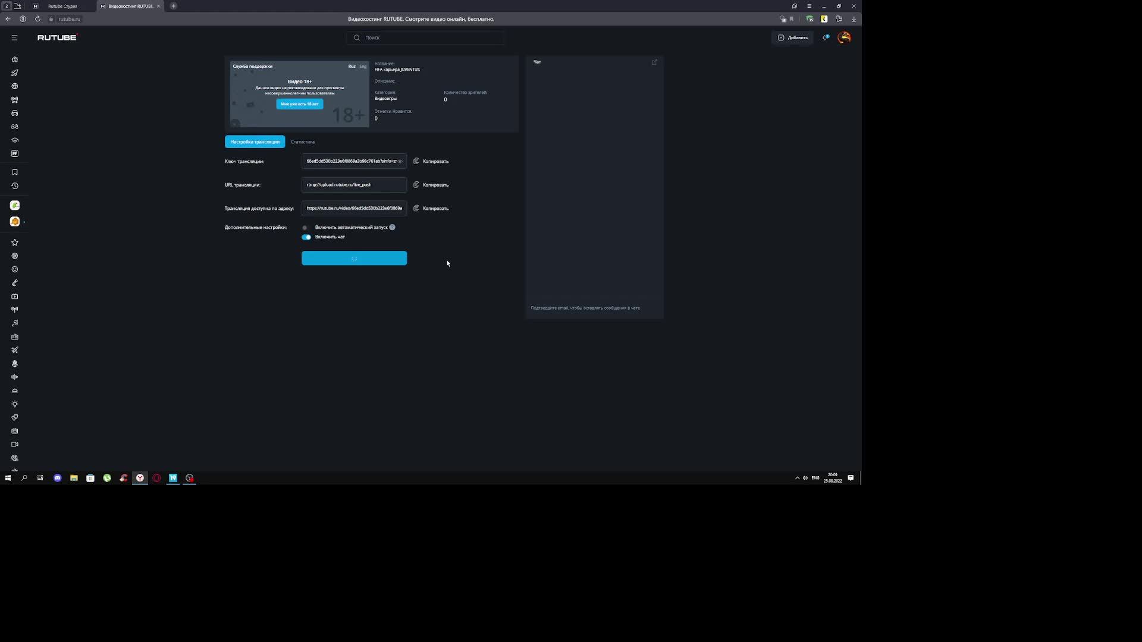Switch to the Статистика tab
The height and width of the screenshot is (642, 1142).
(x=303, y=142)
